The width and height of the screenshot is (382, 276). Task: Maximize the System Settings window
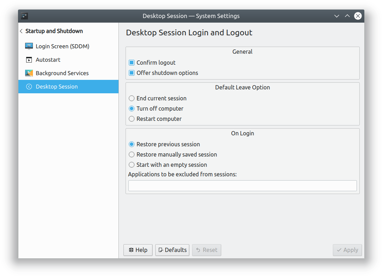click(347, 16)
